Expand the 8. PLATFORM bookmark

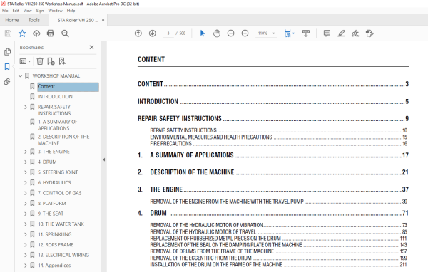[26, 204]
